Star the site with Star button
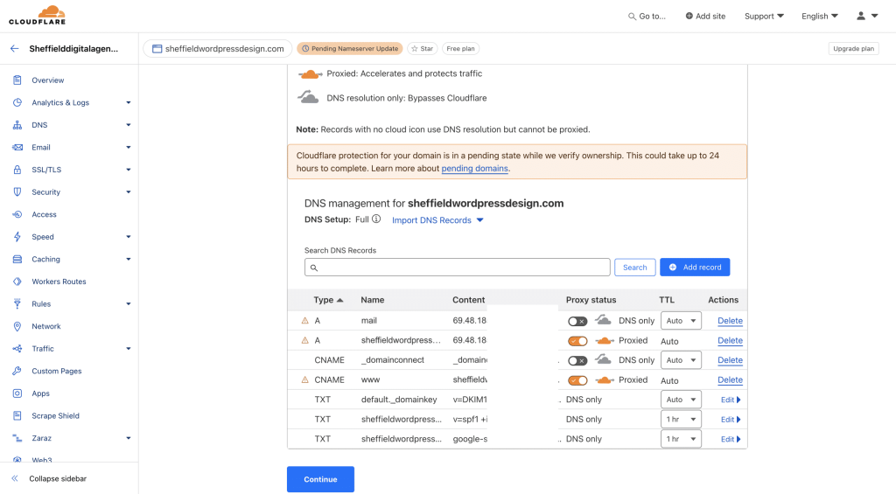The height and width of the screenshot is (494, 896). (423, 49)
